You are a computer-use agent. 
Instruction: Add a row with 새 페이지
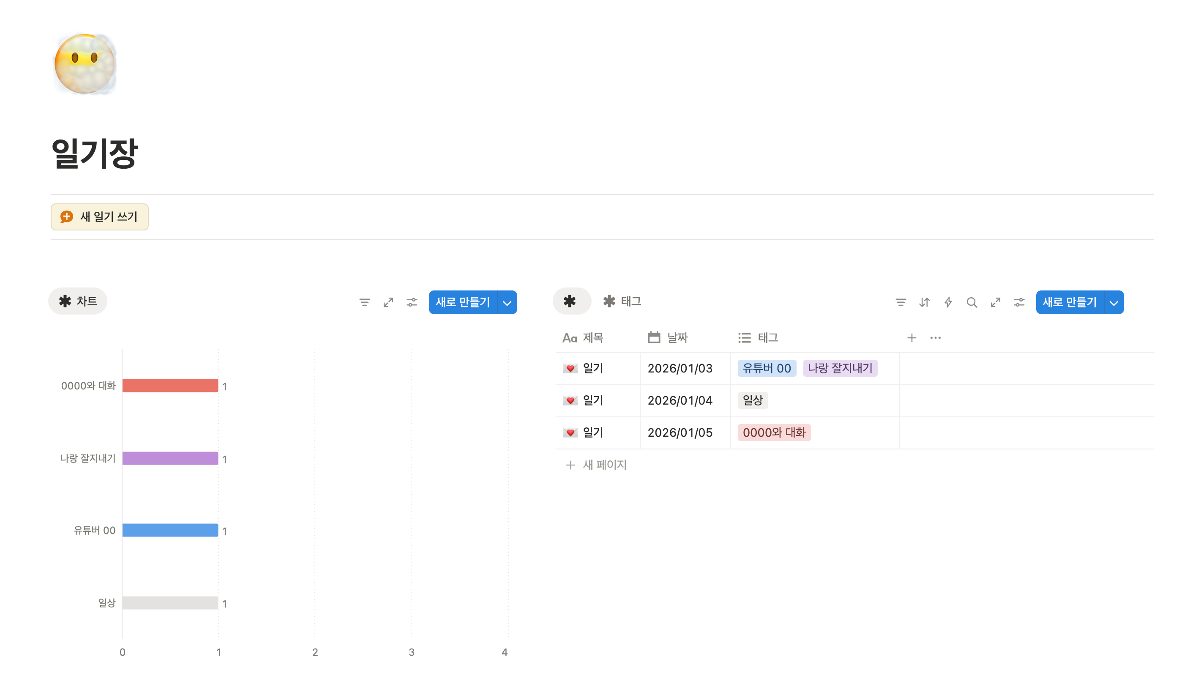pos(595,465)
